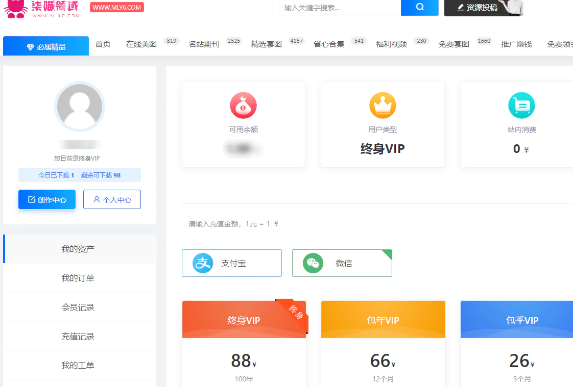Click the WWW.MLY6.COM red badge
Image resolution: width=573 pixels, height=387 pixels.
[x=117, y=7]
